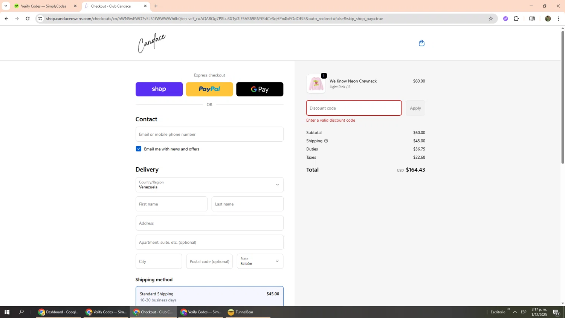Pay with PayPal express button
Screen dimensions: 565x318
coord(209,89)
